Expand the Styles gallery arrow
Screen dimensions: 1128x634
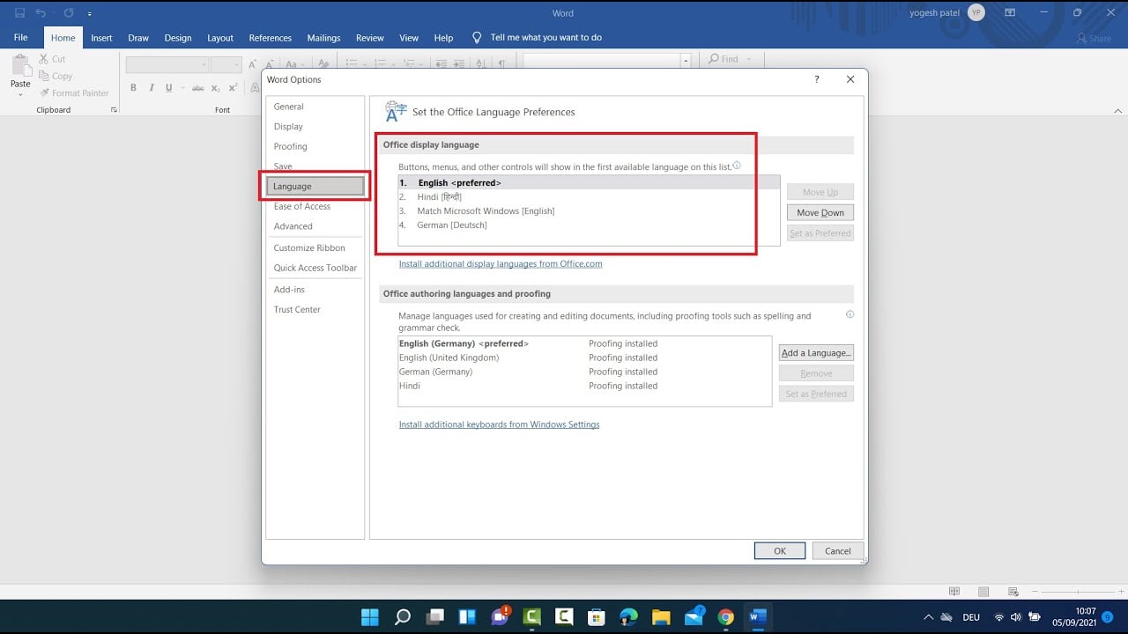click(686, 61)
